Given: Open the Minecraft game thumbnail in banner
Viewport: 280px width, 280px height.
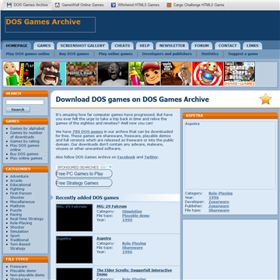Looking at the screenshot, I should (x=82, y=74).
